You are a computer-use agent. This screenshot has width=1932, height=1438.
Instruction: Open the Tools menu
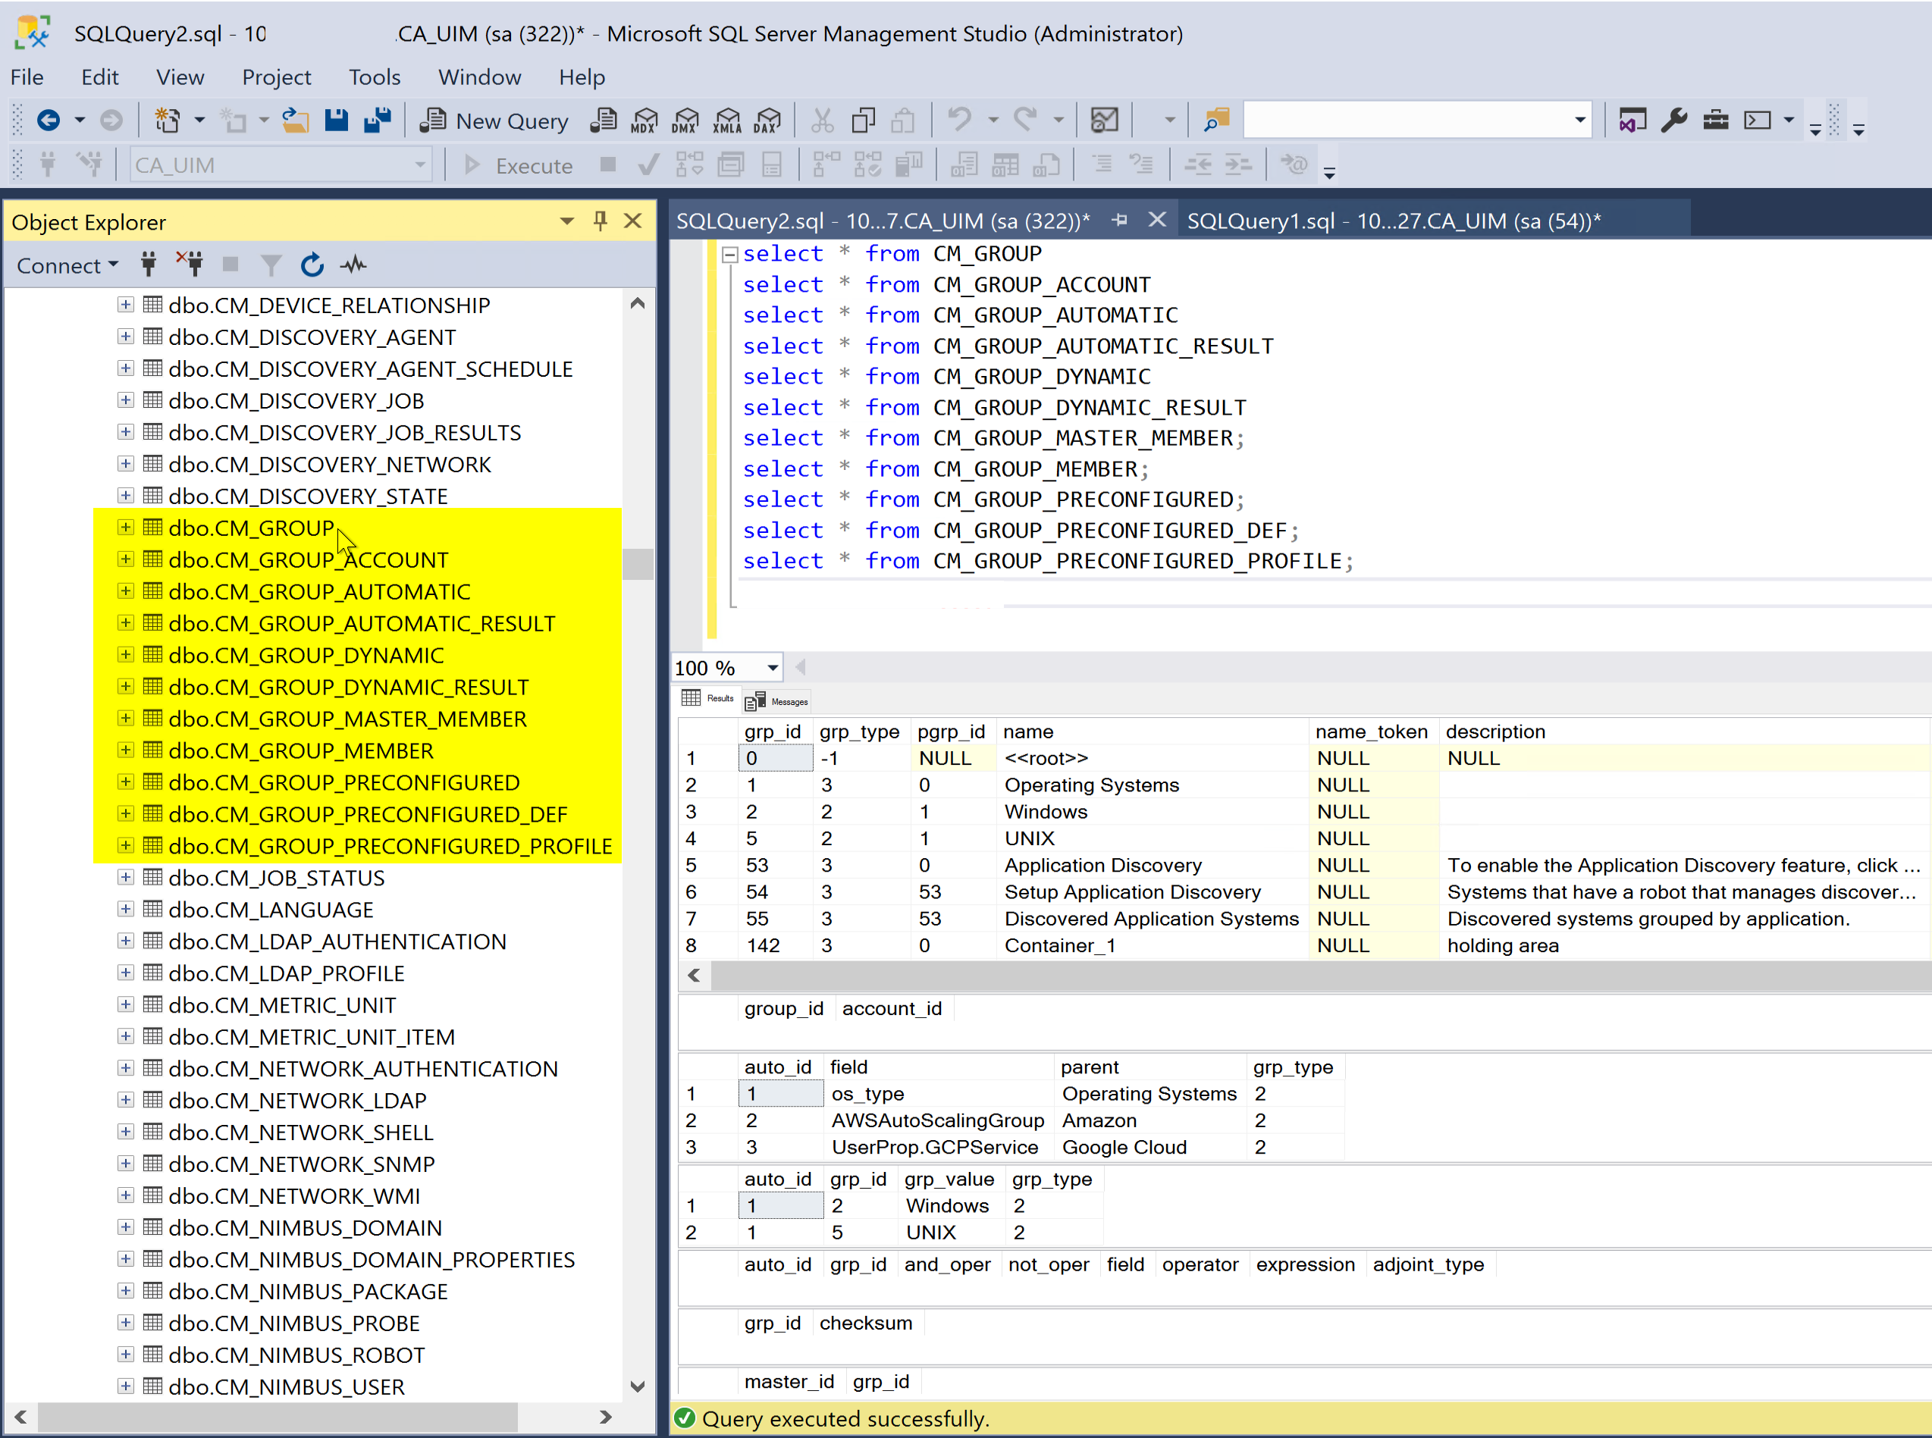tap(374, 77)
